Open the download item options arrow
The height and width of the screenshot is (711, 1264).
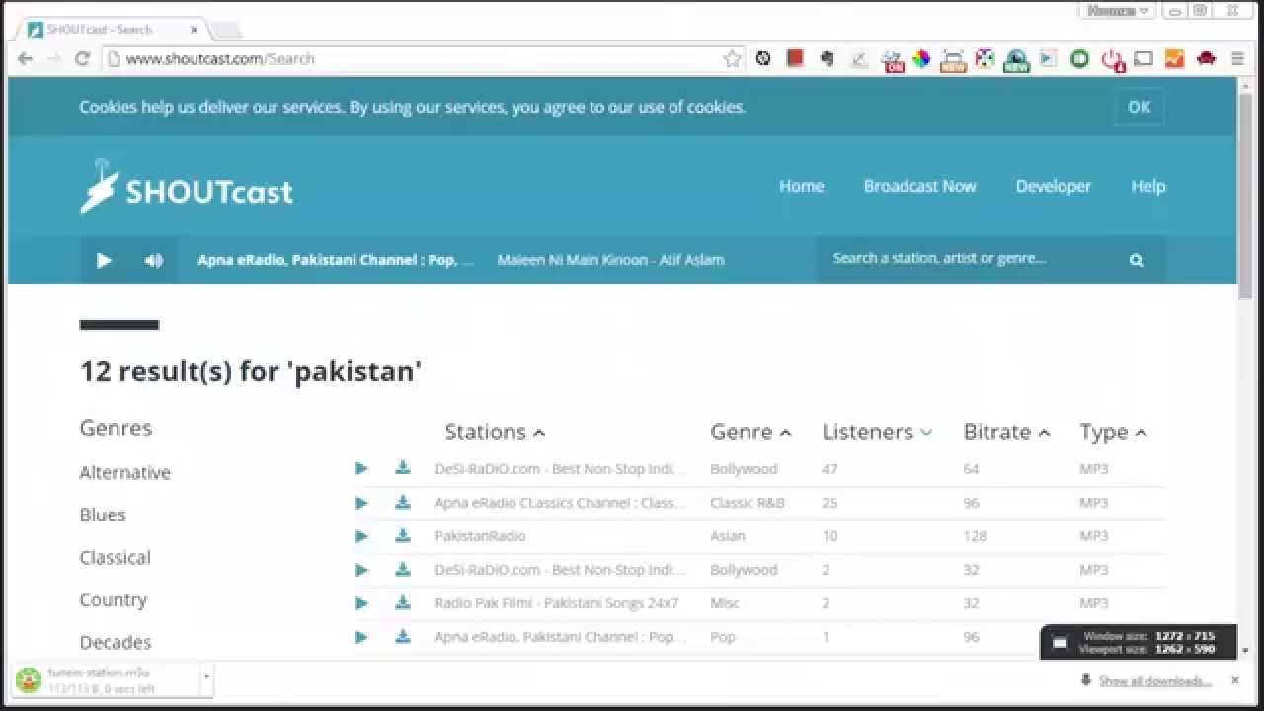pyautogui.click(x=206, y=677)
